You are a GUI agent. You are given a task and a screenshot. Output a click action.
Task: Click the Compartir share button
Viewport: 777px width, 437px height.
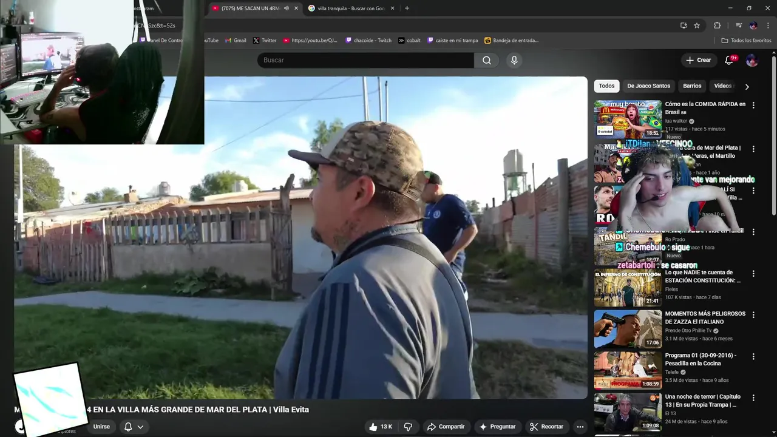[x=446, y=427]
